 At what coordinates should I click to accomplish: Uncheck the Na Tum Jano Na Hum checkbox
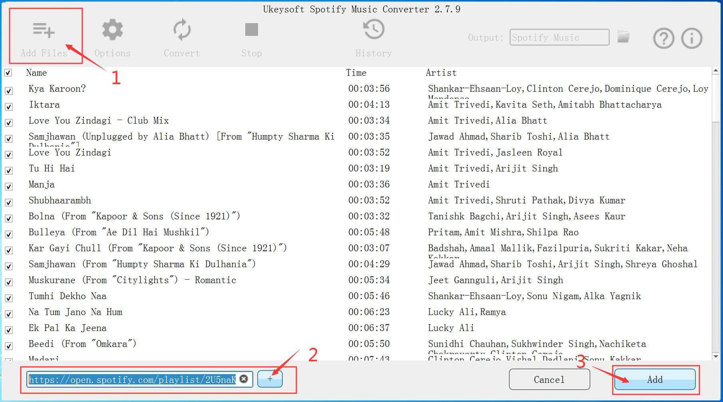(x=8, y=314)
